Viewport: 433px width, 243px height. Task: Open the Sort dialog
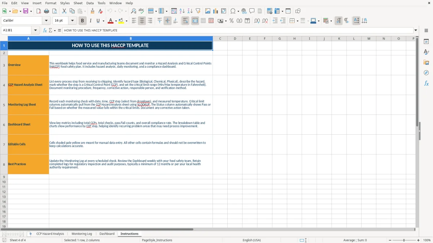coord(174,11)
